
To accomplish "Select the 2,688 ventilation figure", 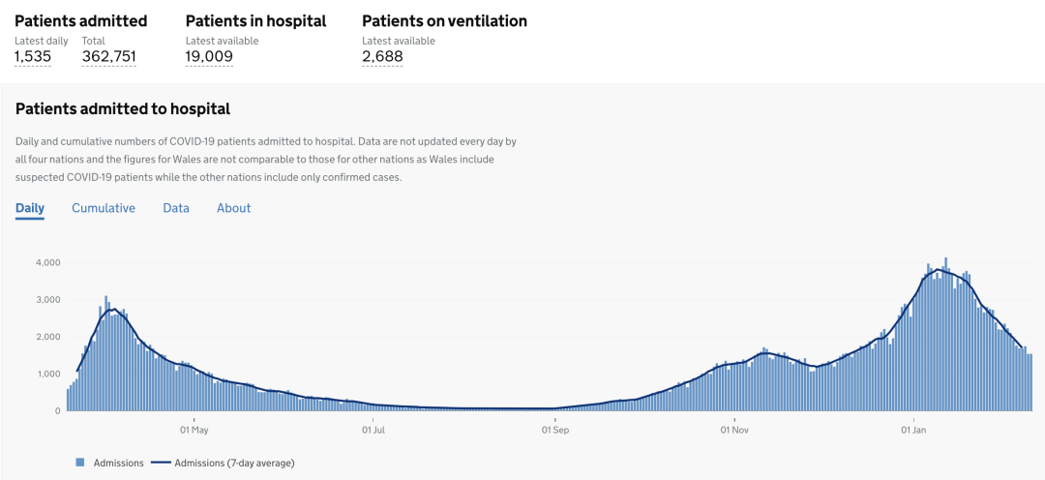I will pyautogui.click(x=382, y=56).
